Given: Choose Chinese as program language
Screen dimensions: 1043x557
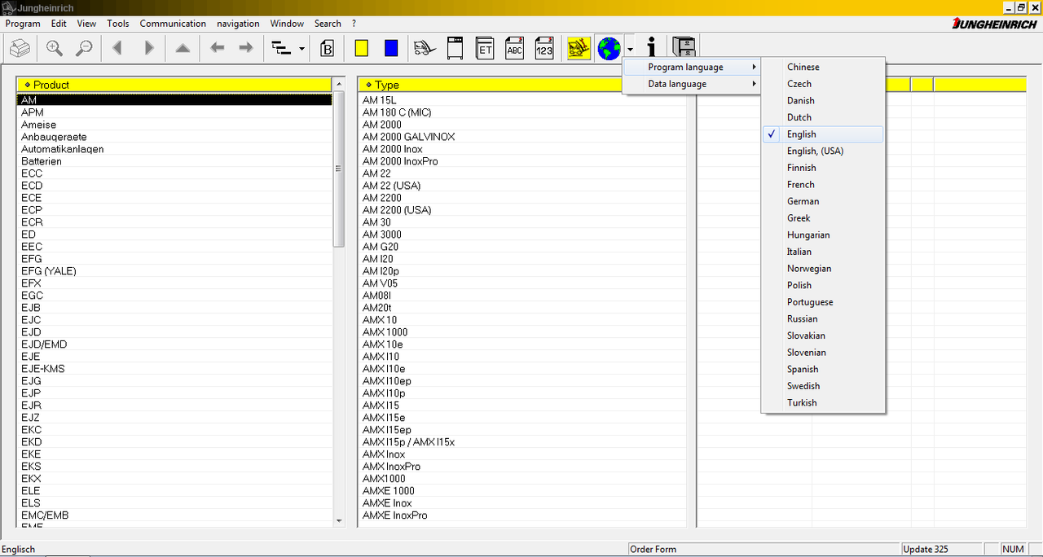Looking at the screenshot, I should (823, 67).
